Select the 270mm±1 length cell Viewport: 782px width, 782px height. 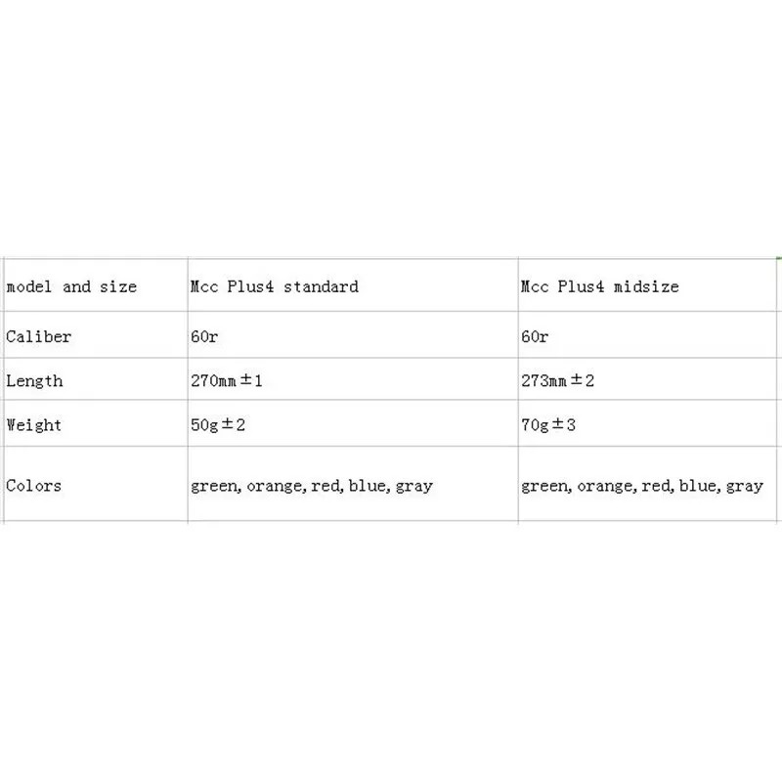coord(227,380)
